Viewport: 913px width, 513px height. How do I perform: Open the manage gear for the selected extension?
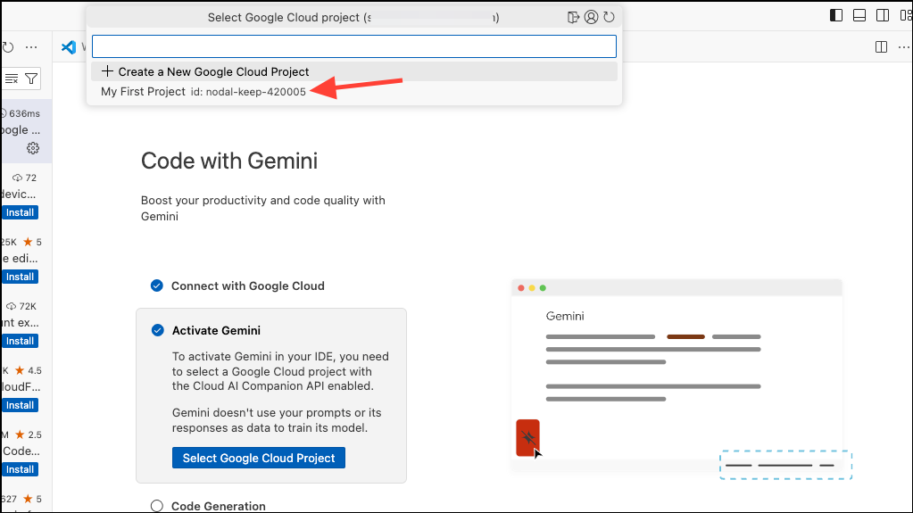pyautogui.click(x=33, y=148)
